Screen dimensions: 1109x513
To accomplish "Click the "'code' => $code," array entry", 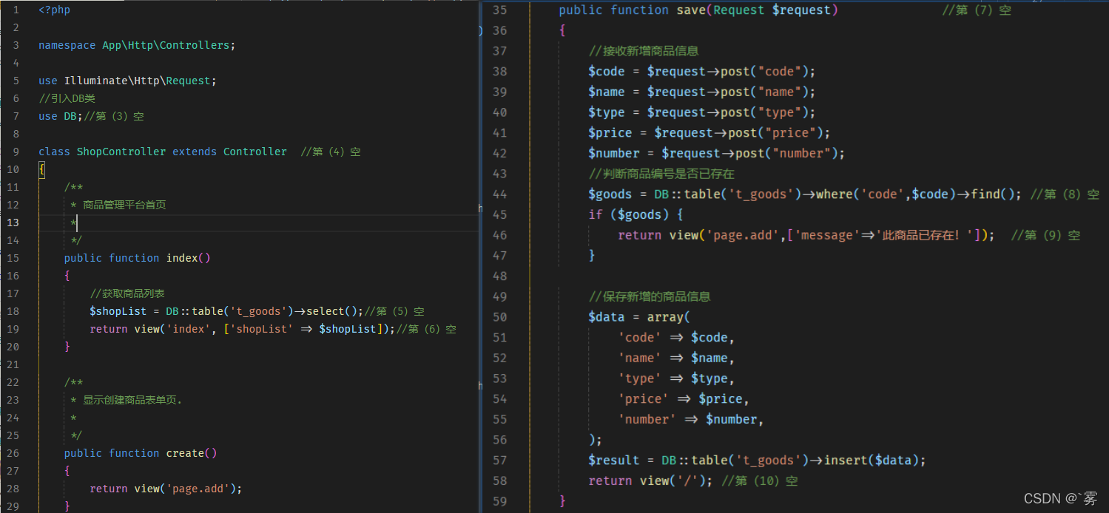I will pyautogui.click(x=676, y=338).
